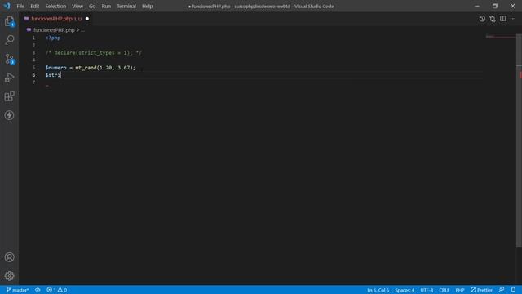Close the unsaved funcionesPHP.php tab dot

87,19
